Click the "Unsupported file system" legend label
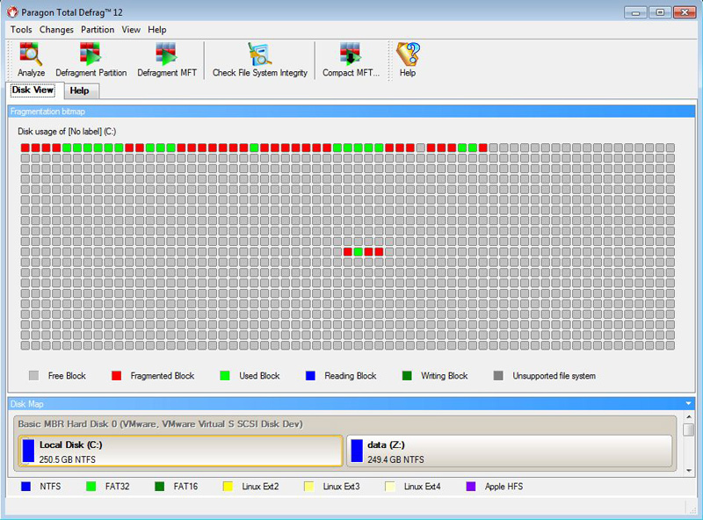The height and width of the screenshot is (520, 703). click(554, 376)
